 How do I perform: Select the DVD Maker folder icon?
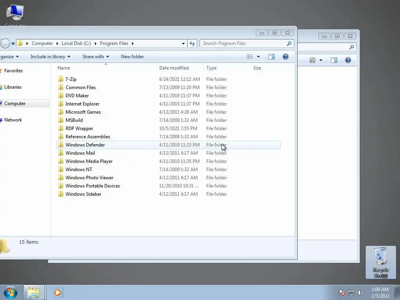61,95
